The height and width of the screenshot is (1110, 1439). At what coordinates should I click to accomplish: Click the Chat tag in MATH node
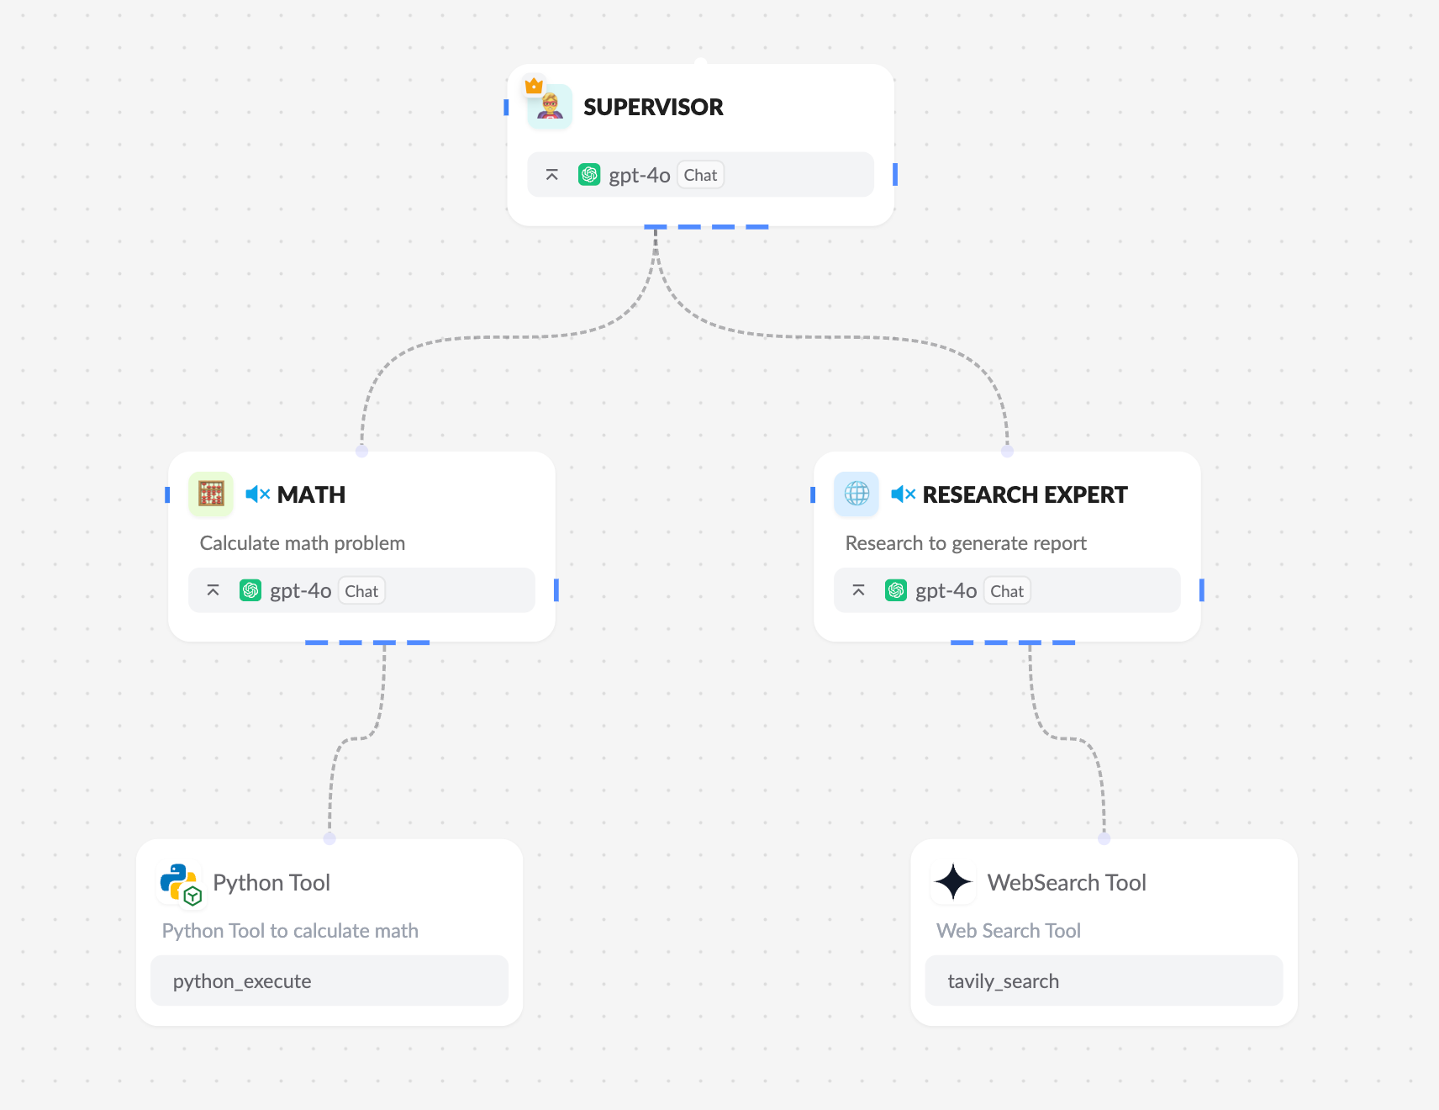(x=361, y=591)
